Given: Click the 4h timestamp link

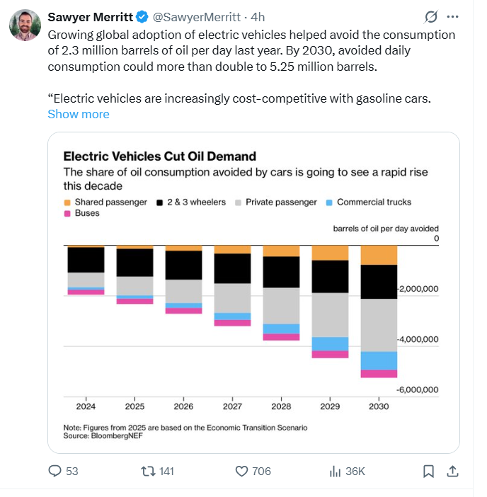Looking at the screenshot, I should click(258, 16).
